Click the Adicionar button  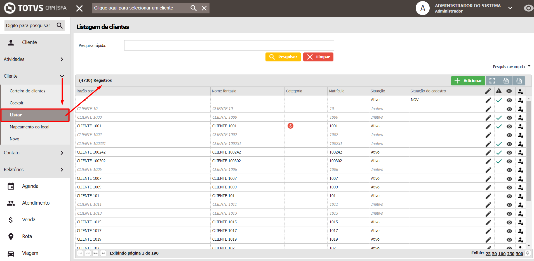(x=468, y=81)
